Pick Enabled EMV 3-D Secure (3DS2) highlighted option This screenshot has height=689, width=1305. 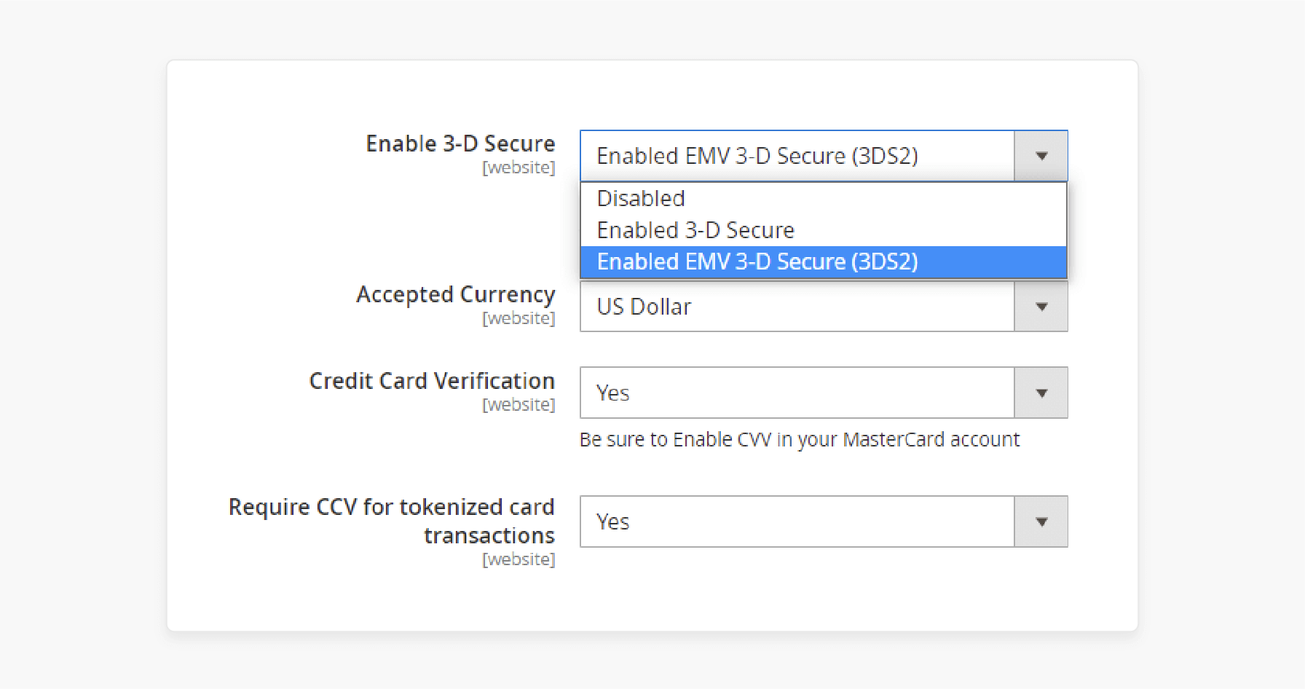click(824, 261)
